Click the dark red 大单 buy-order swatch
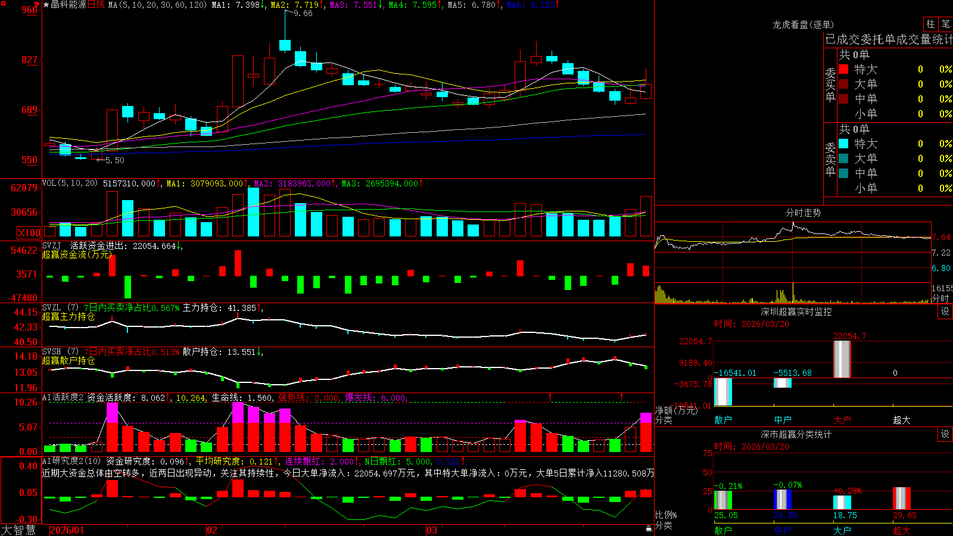Screen dimensions: 953x536 coord(843,84)
